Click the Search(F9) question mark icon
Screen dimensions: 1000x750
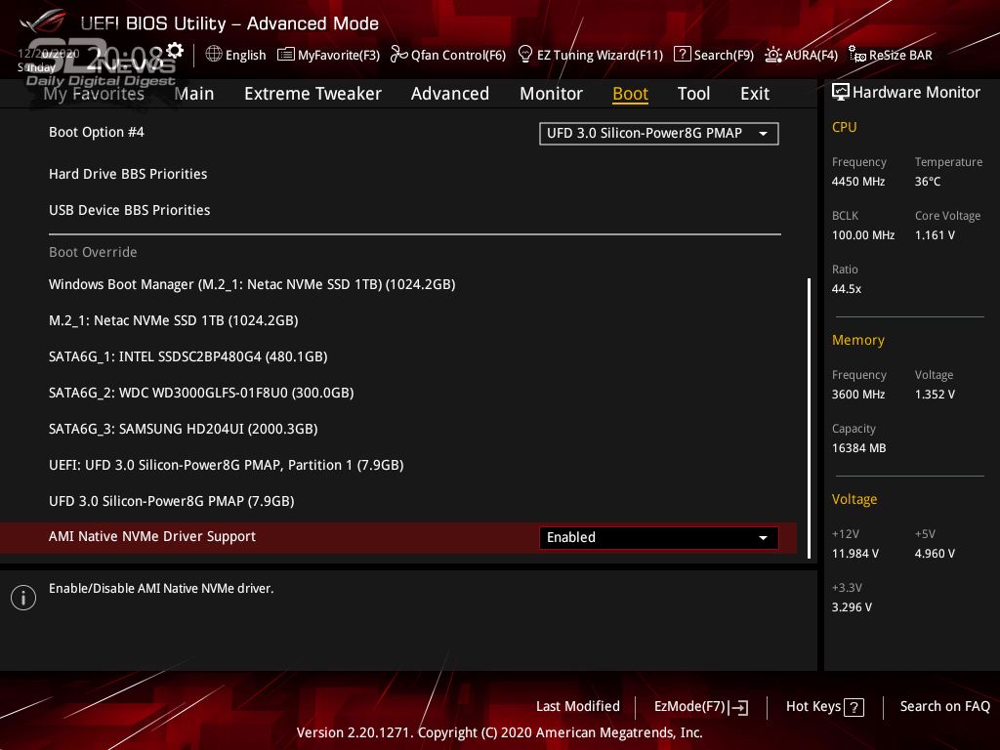coord(682,55)
